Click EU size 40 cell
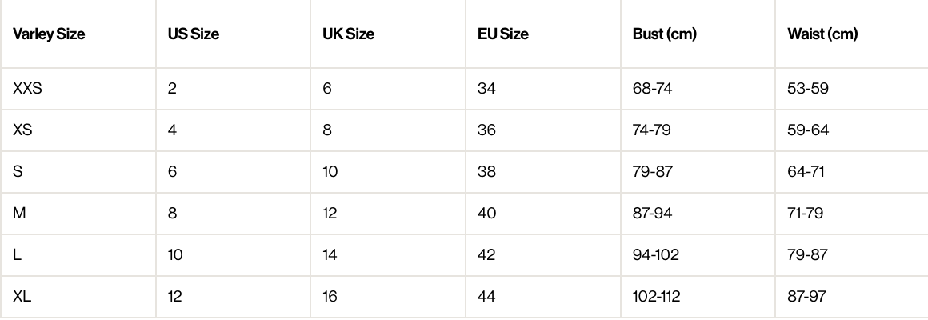 click(x=486, y=213)
